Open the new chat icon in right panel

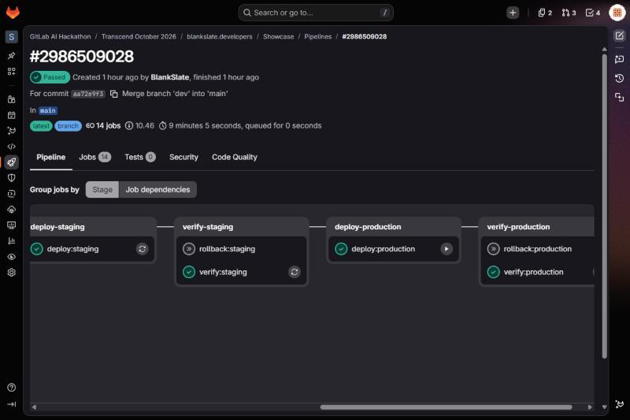coord(619,59)
